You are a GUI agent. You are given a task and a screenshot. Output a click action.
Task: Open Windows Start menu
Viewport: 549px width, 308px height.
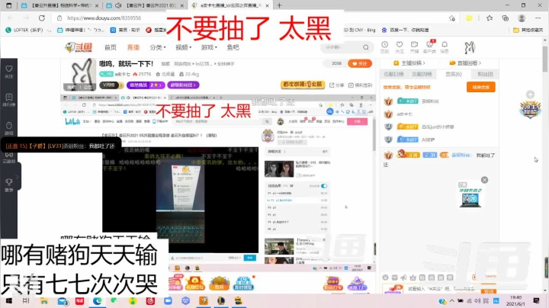[8, 300]
